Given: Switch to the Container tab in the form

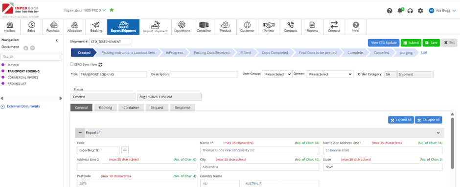Looking at the screenshot, I should (x=131, y=108).
